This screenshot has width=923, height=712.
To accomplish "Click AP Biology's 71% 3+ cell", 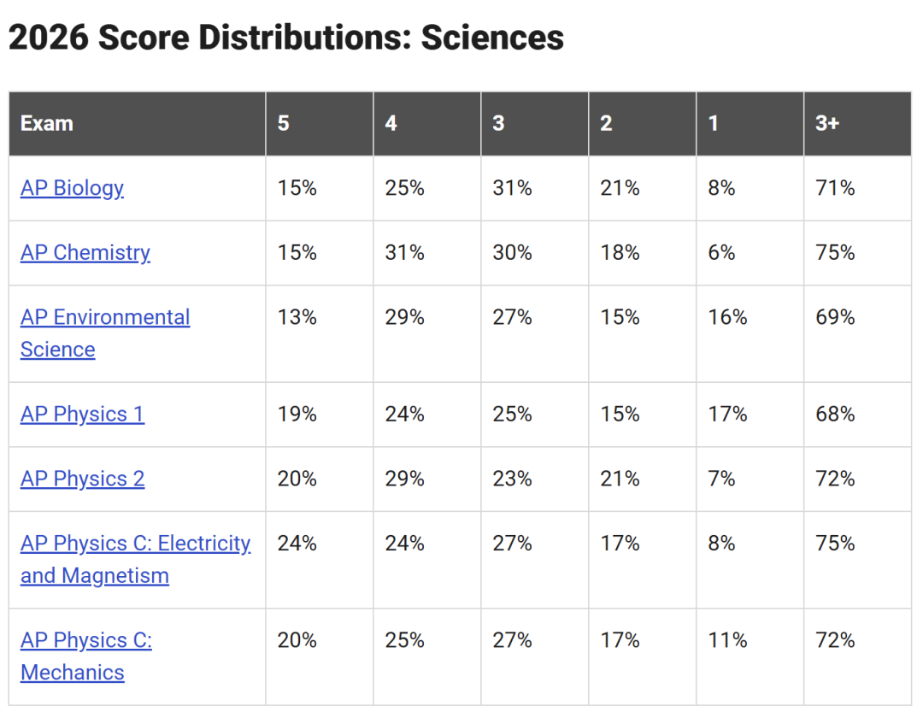I will tap(858, 188).
